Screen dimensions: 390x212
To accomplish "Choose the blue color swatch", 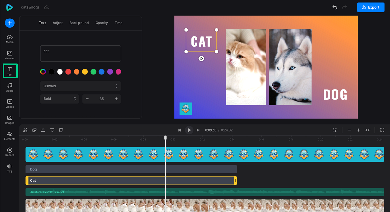I will click(102, 72).
